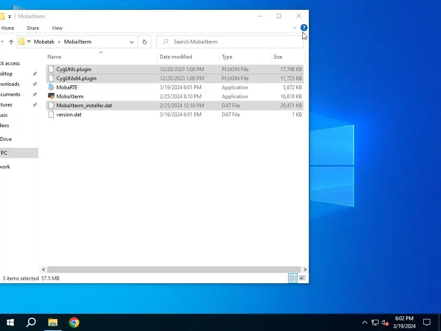
Task: Open Network in navigation pane
Action: point(5,167)
